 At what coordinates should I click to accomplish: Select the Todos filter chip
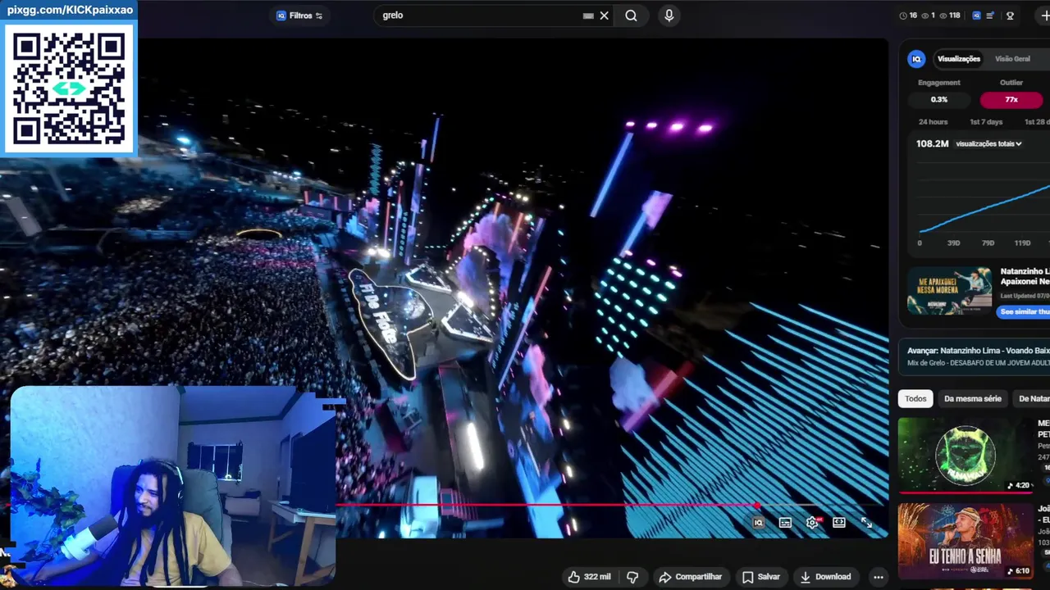915,399
